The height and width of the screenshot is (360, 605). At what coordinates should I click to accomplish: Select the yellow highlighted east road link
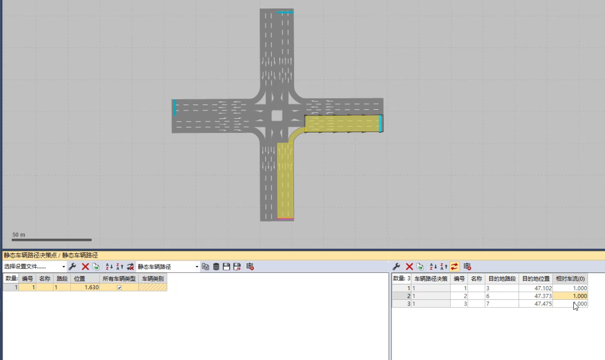[x=343, y=124]
